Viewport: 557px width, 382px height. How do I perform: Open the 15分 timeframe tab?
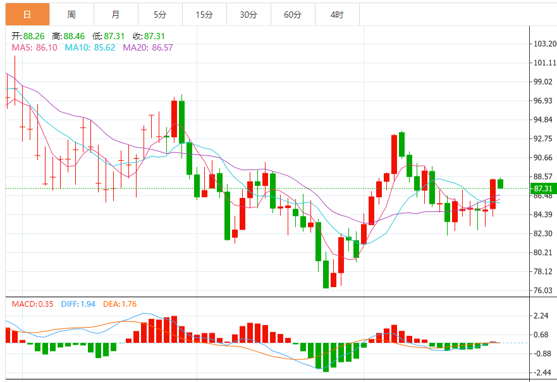tap(204, 15)
